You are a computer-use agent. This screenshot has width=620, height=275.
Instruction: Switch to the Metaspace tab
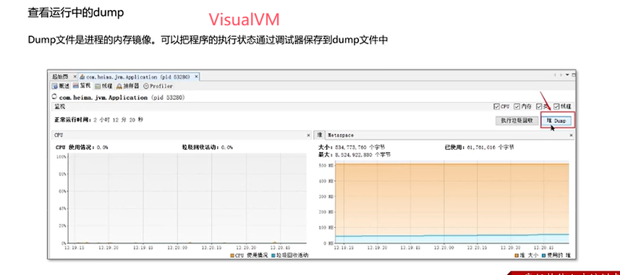click(340, 135)
